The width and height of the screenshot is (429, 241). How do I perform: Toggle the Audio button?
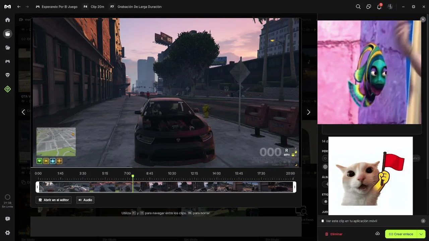pyautogui.click(x=85, y=200)
